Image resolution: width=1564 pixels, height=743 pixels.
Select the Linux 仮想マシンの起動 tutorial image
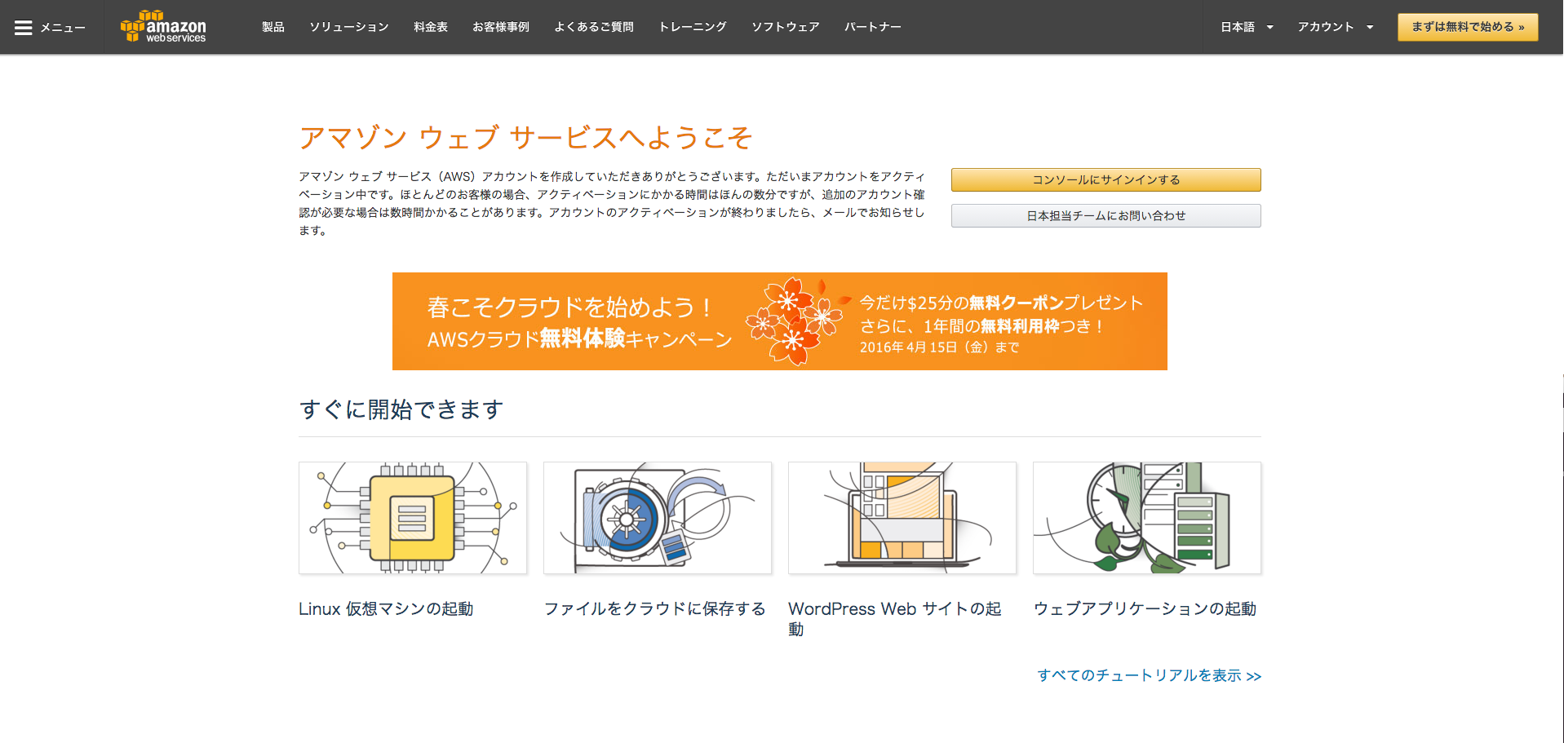(412, 517)
